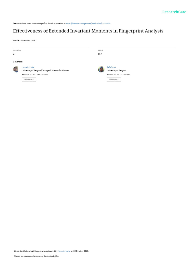
Task: Click the Article November 2013 label
Action: pos(24,40)
